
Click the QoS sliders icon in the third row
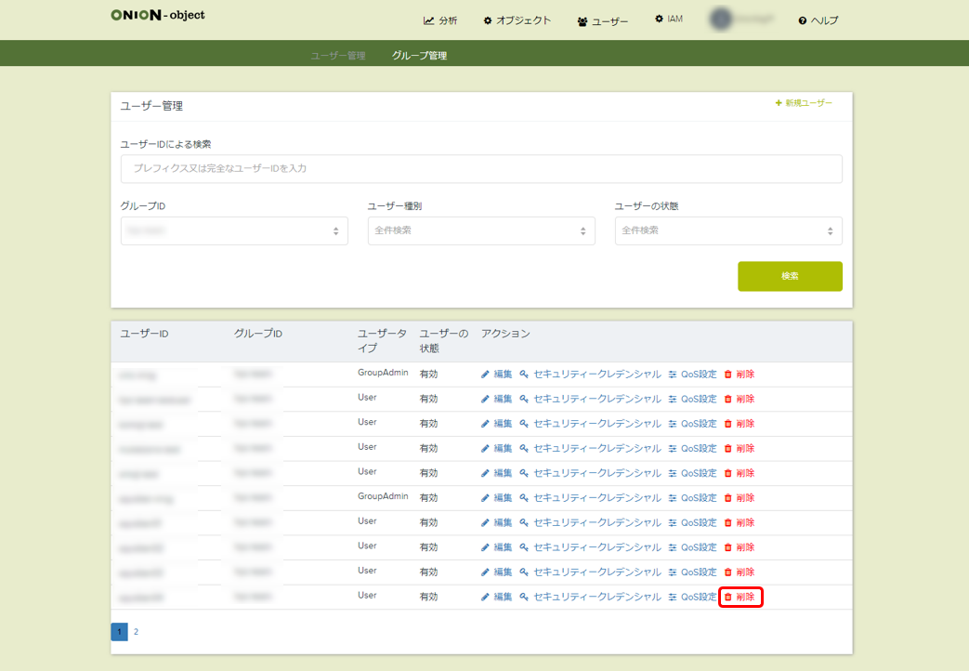tap(673, 424)
